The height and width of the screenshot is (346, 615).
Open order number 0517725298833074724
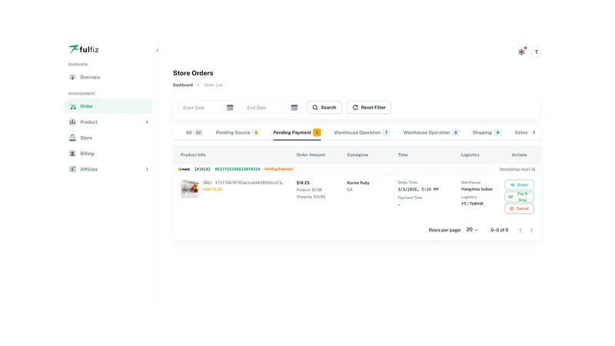[x=238, y=169]
